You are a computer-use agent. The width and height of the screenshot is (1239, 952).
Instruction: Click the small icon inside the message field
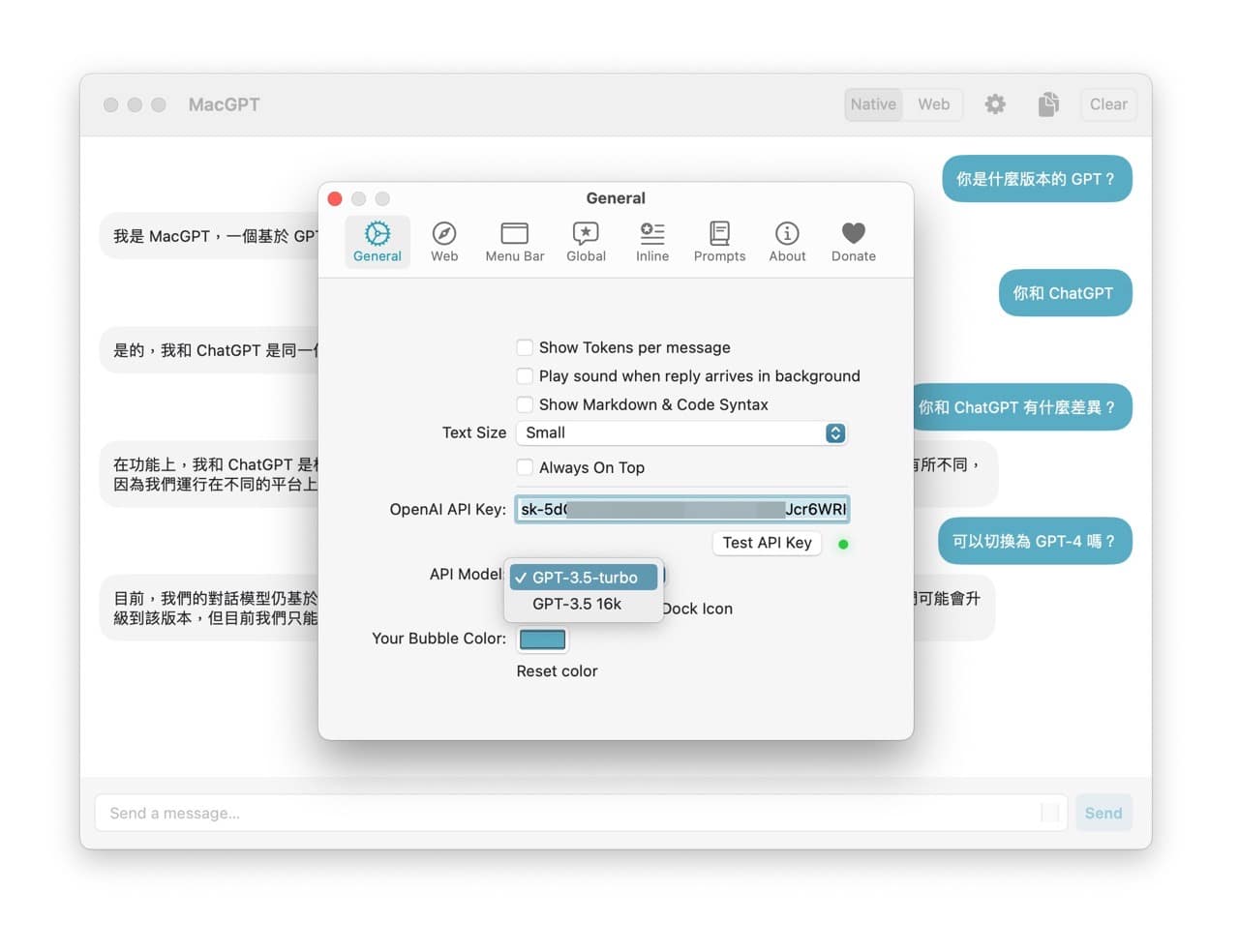pyautogui.click(x=1050, y=813)
